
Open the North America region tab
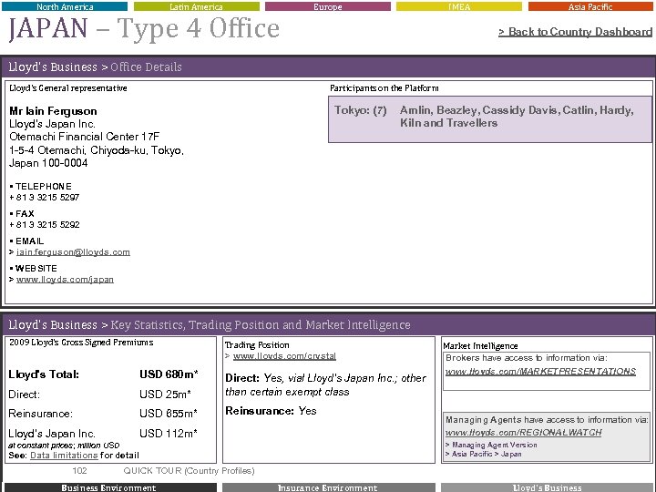(x=65, y=6)
